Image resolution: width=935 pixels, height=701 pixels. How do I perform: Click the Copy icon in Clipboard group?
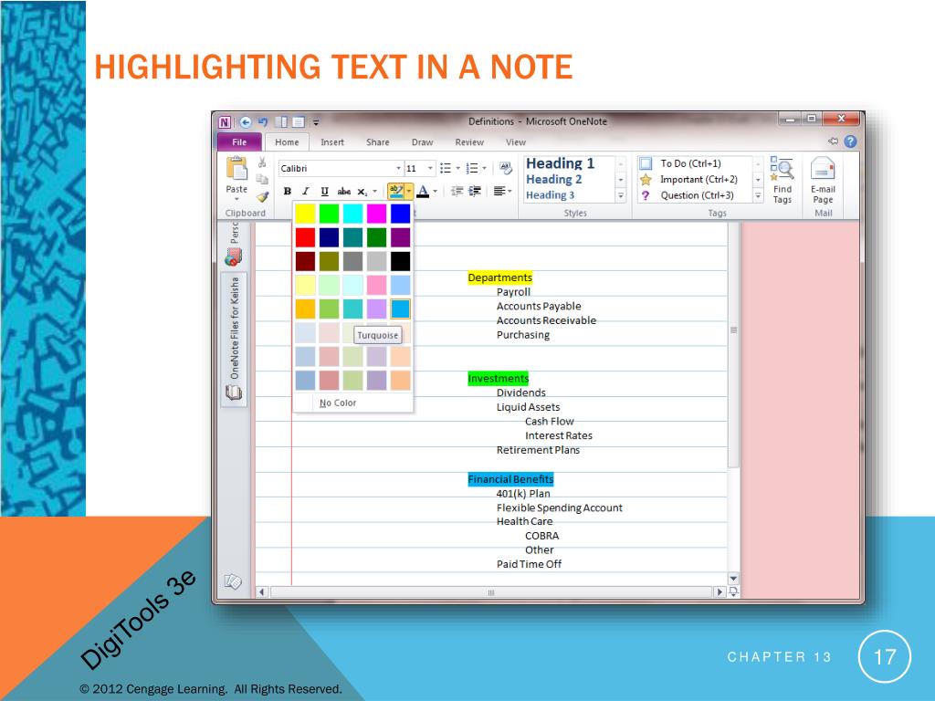click(x=262, y=179)
